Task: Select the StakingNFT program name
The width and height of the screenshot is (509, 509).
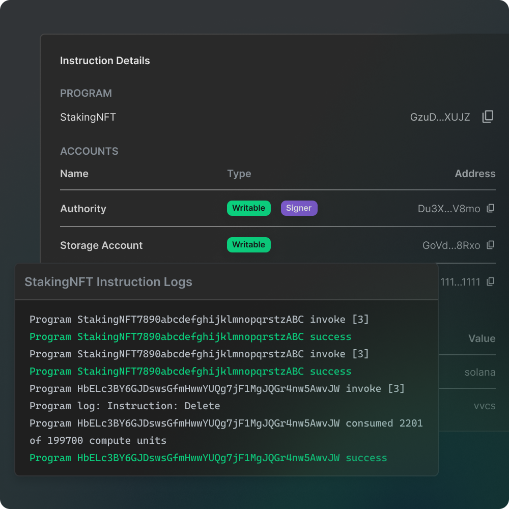Action: pyautogui.click(x=88, y=118)
